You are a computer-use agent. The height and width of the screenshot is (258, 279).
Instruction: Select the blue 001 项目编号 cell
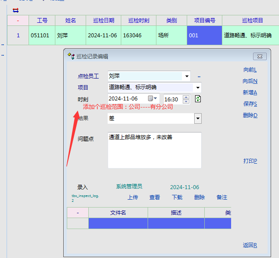click(204, 36)
